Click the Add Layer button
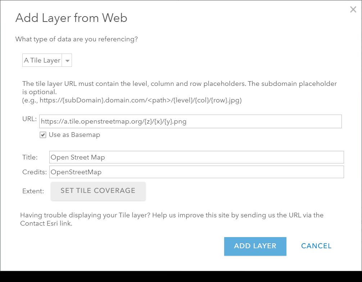Image resolution: width=362 pixels, height=282 pixels. [255, 246]
